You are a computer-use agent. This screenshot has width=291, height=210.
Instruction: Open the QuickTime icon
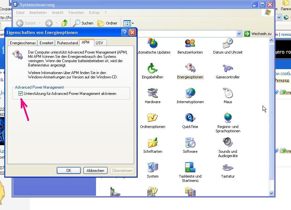click(x=190, y=118)
